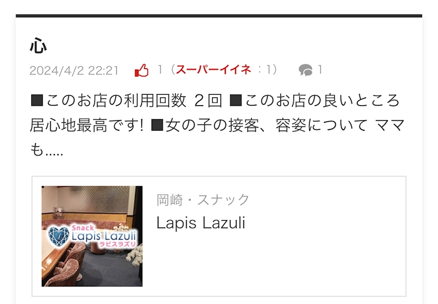This screenshot has width=438, height=304.
Task: Click the ■女の子の接客、容姿について heading text
Action: (259, 125)
